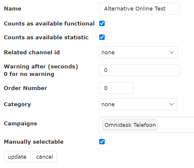Uncheck Counts as available functional checkbox

tap(102, 23)
